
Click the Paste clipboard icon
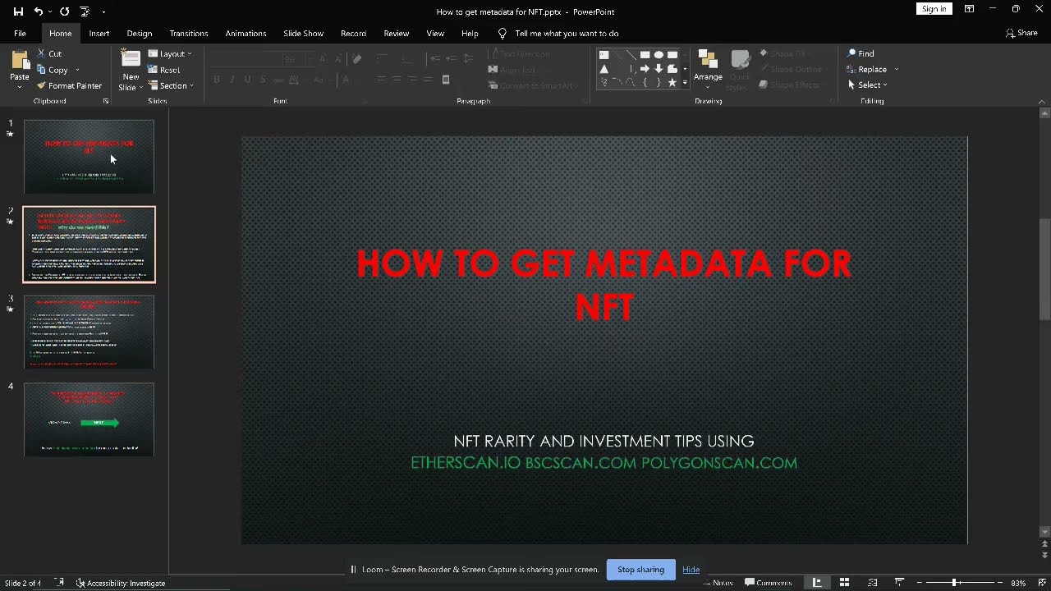[20, 61]
